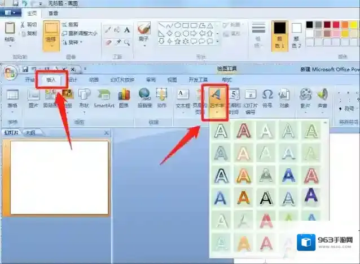Open the blue Paint application menu dropdown
360x264 pixels.
tap(11, 12)
